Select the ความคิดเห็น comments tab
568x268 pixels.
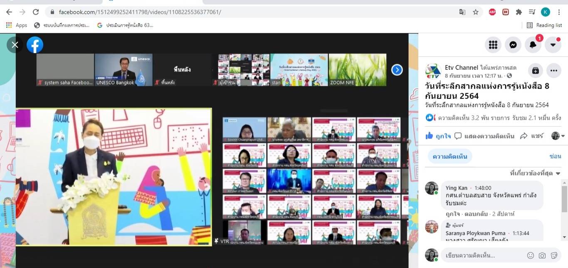[450, 156]
